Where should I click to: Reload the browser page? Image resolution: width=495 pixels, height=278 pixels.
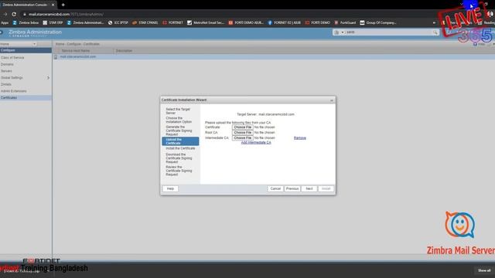click(x=14, y=14)
